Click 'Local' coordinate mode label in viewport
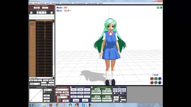Image resolution: width=191 pixels, height=107 pixels. pyautogui.click(x=155, y=75)
